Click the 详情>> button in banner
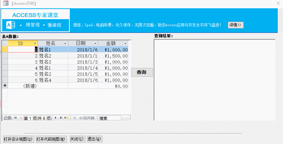The width and height of the screenshot is (283, 144). point(236,25)
